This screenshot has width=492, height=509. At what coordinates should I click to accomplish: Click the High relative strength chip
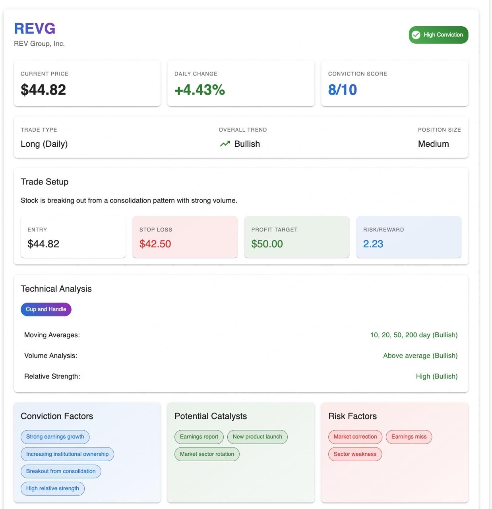click(52, 488)
